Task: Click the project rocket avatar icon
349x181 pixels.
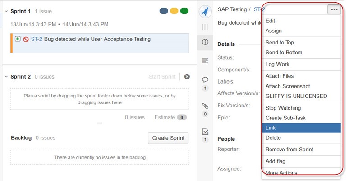Action: 205,12
